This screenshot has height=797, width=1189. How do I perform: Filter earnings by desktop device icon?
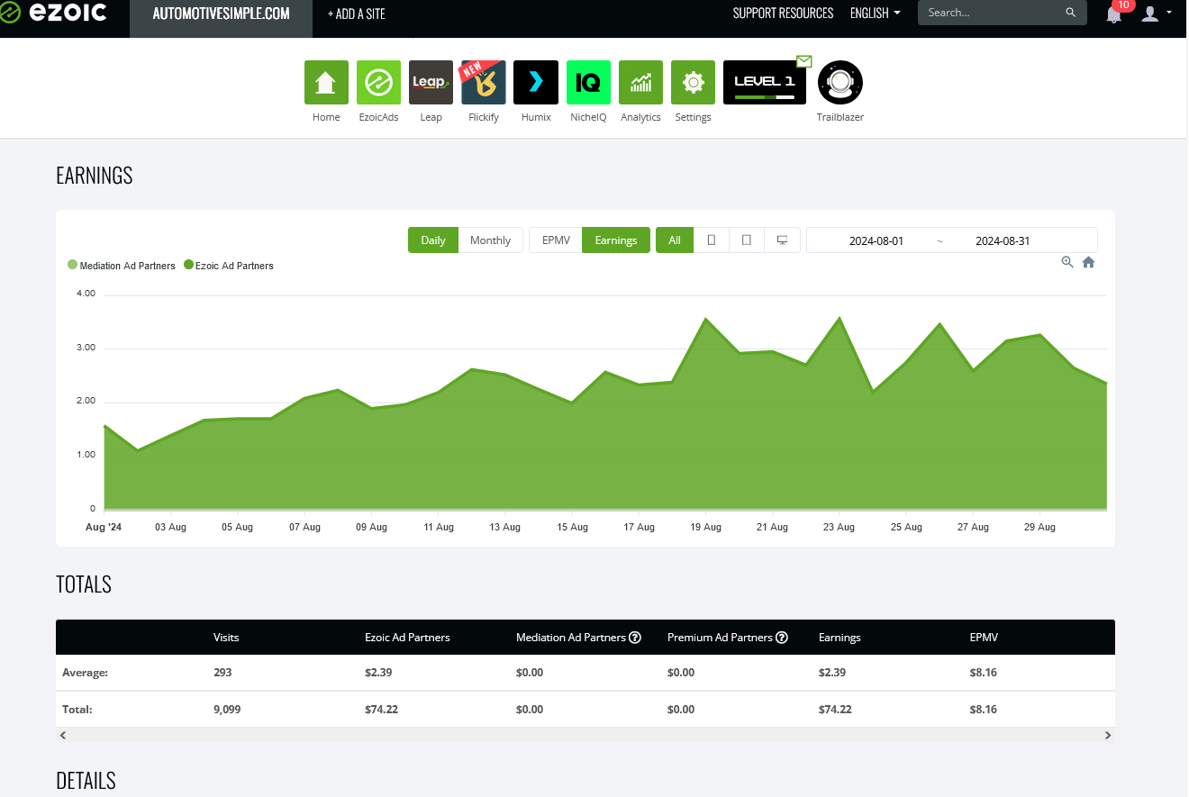[x=783, y=240]
